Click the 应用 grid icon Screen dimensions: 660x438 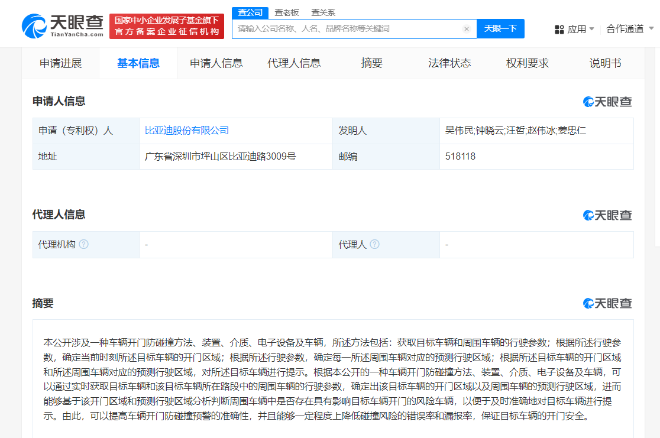point(558,30)
